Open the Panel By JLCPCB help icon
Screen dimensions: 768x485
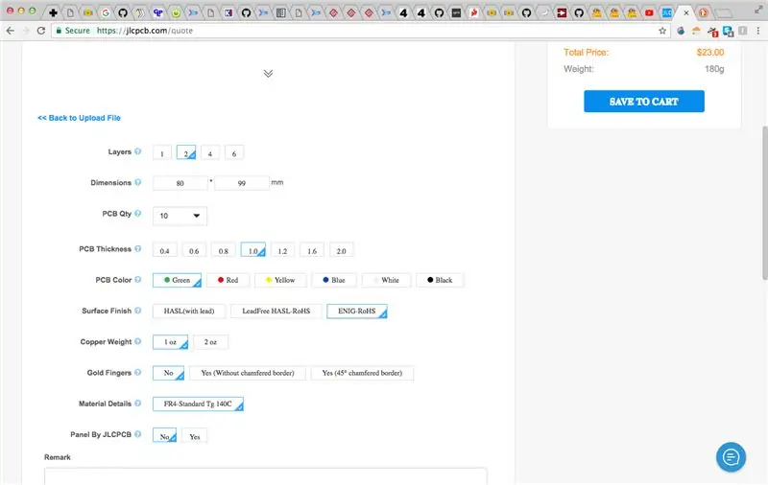138,434
